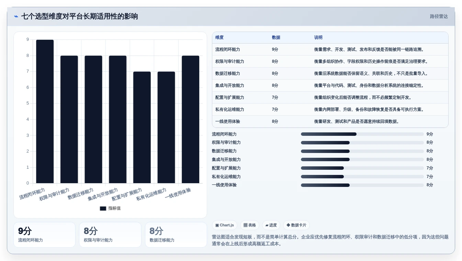Open the 9分 流程闭环能力 summary card

point(44,235)
